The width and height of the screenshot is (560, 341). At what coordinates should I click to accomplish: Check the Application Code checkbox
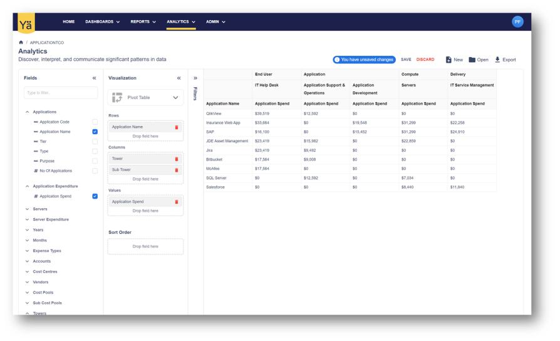[95, 122]
